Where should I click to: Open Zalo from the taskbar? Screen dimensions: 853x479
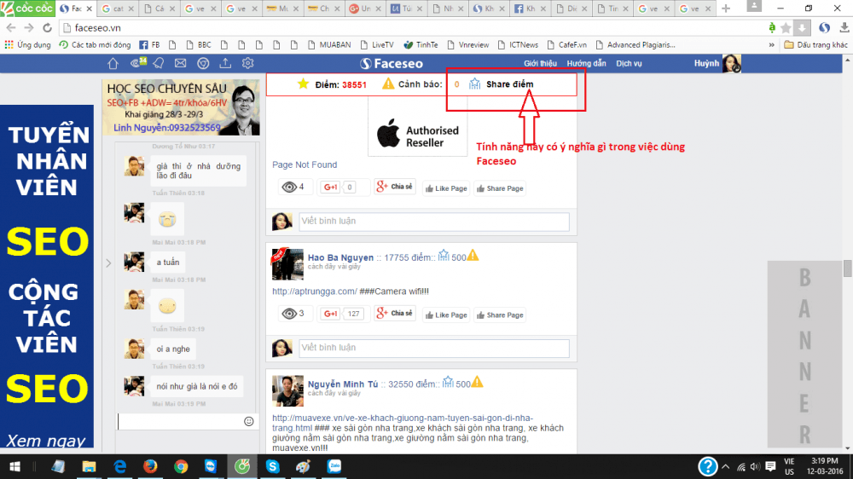tap(334, 466)
